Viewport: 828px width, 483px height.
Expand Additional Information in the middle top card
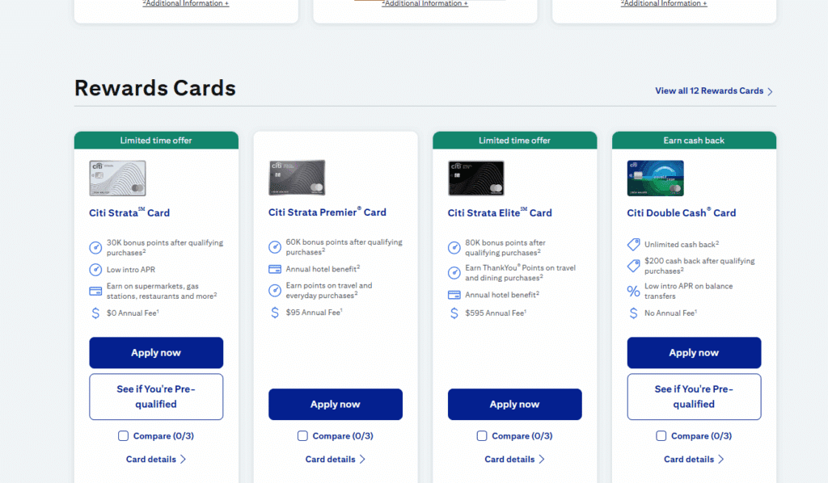click(425, 4)
